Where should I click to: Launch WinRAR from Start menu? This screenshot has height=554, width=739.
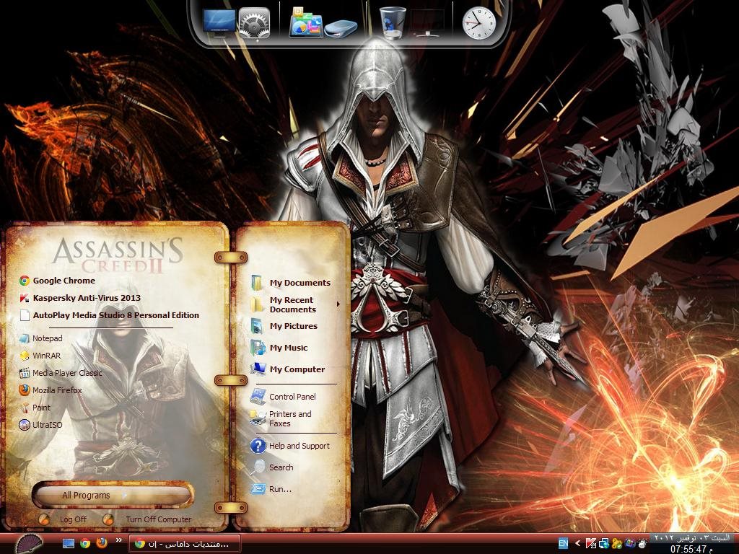coord(46,356)
